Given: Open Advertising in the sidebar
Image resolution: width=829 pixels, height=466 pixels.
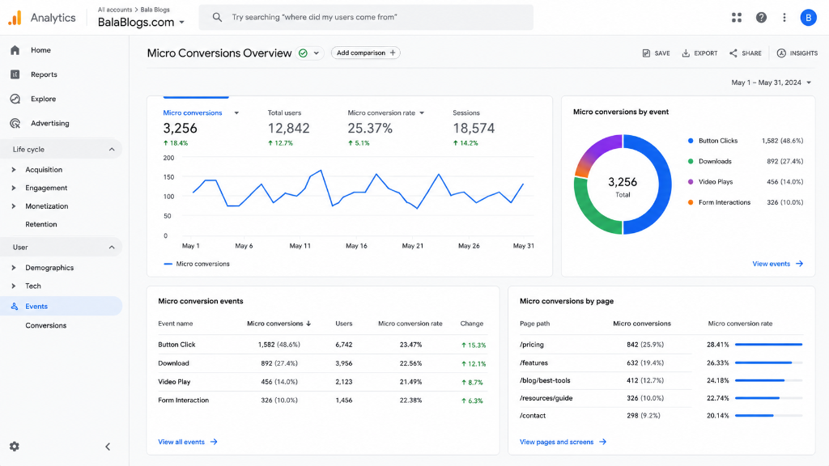Looking at the screenshot, I should 49,123.
